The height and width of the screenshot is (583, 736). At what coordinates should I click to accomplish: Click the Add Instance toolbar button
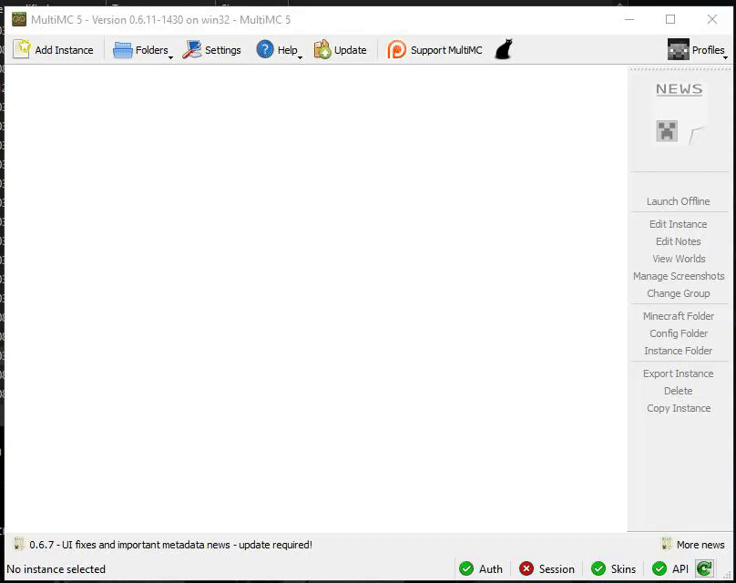point(53,50)
